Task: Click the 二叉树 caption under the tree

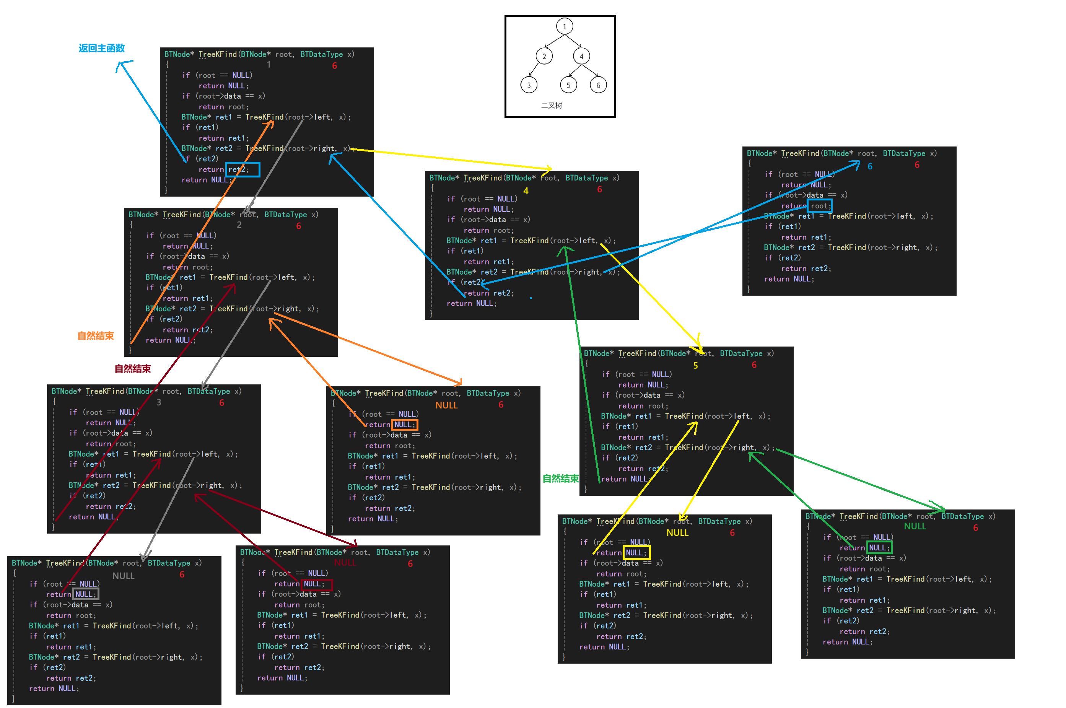Action: (x=551, y=105)
